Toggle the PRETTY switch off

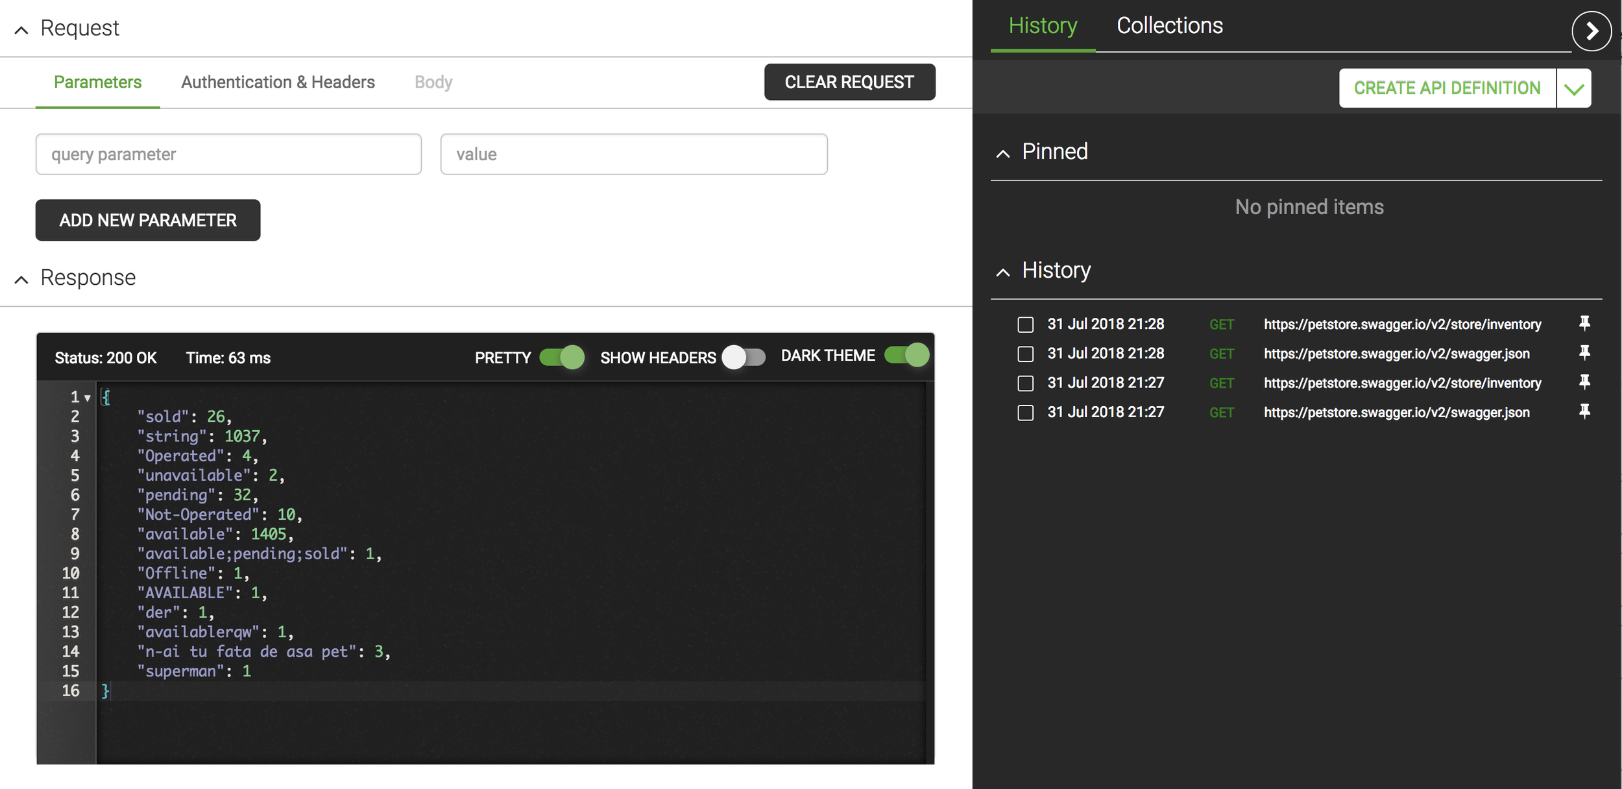pos(562,357)
